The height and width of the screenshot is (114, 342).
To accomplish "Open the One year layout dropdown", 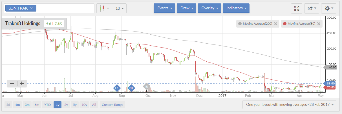I will [x=289, y=105].
